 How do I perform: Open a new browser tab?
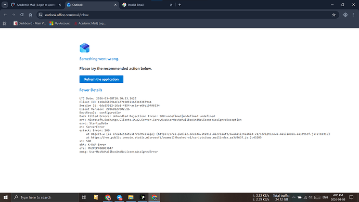[179, 5]
